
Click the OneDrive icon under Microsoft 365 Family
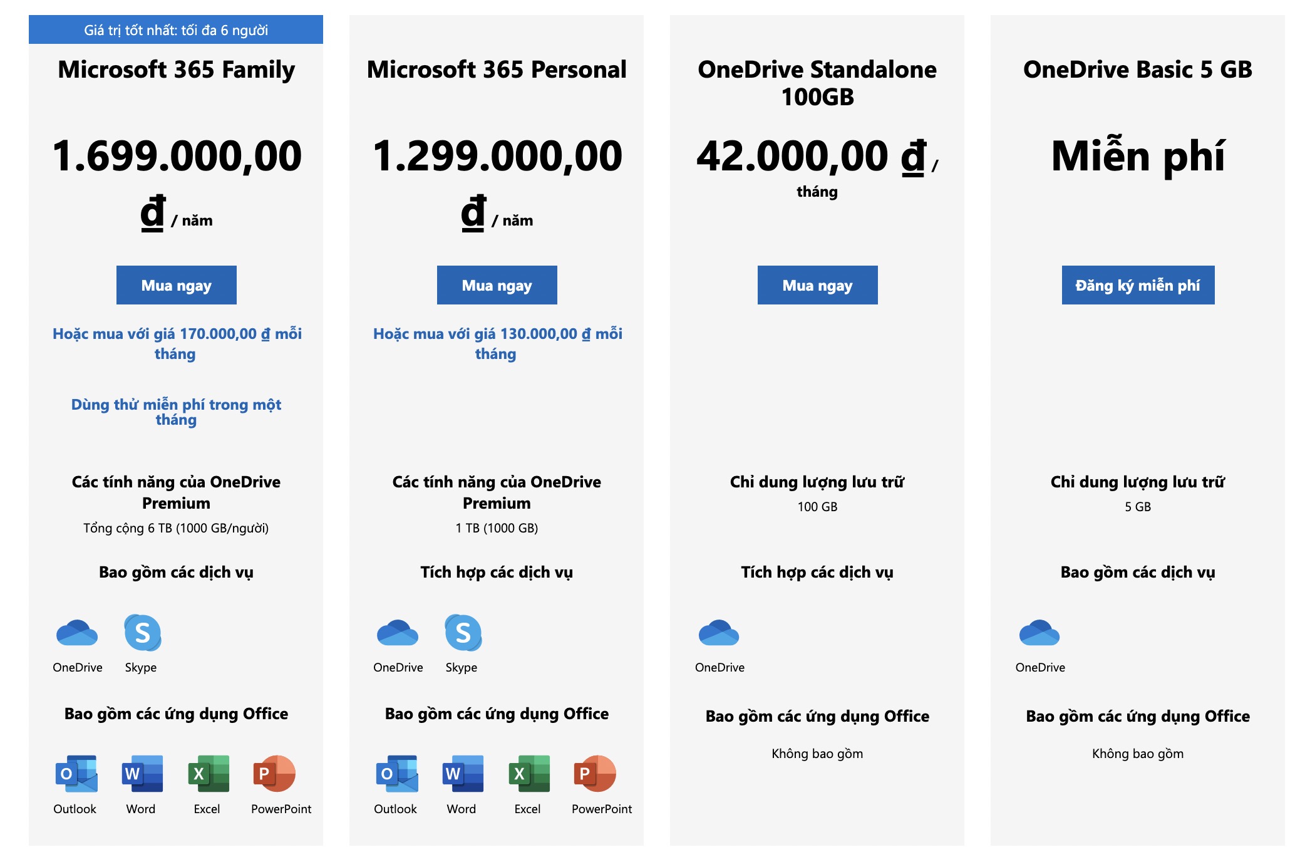77,633
